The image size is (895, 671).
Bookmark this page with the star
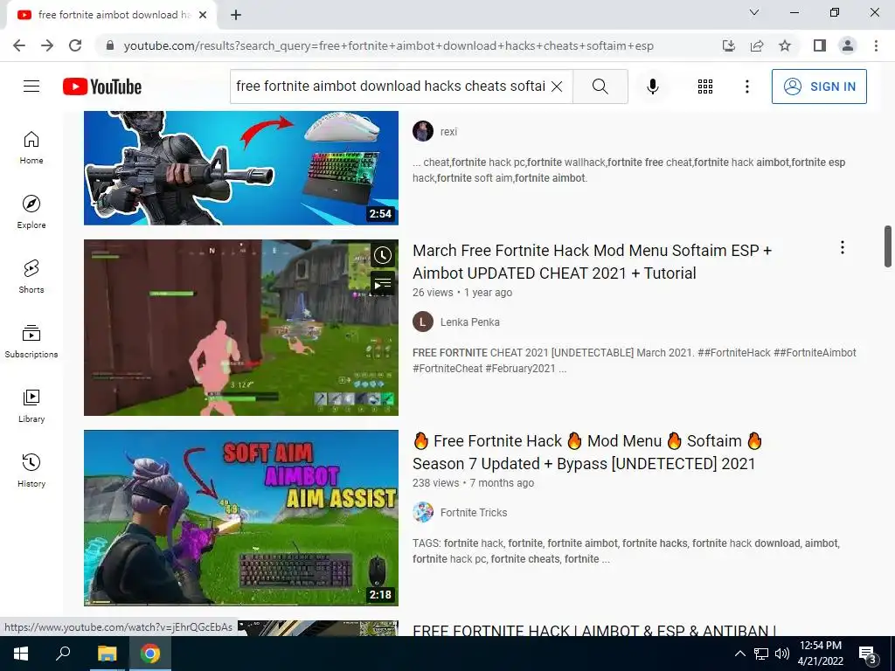(785, 45)
